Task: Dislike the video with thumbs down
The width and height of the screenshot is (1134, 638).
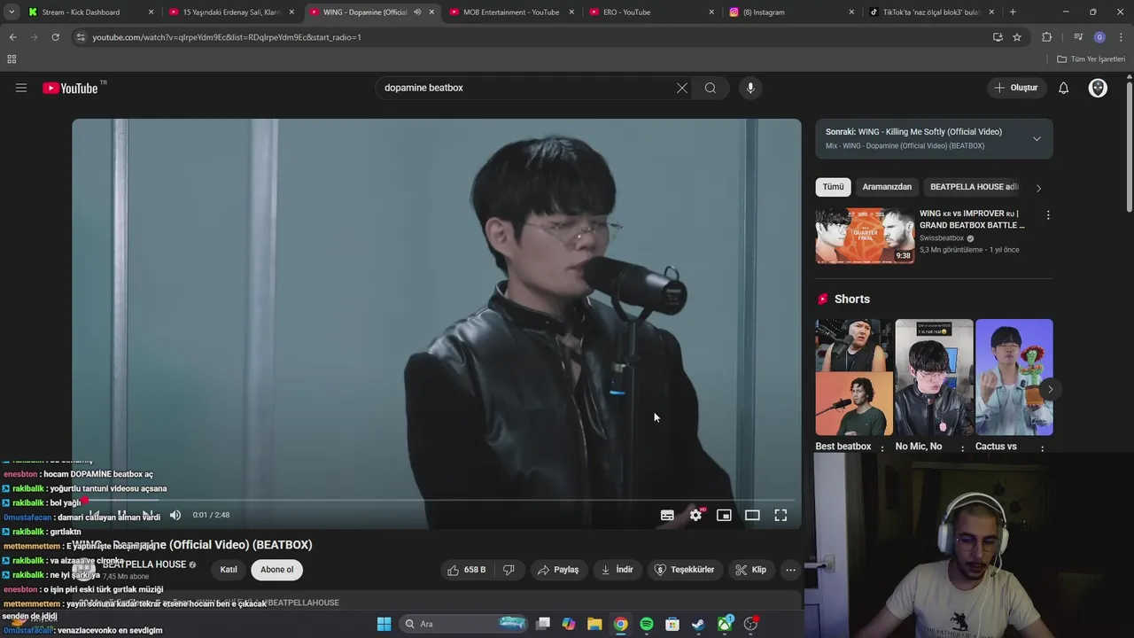Action: pyautogui.click(x=509, y=570)
